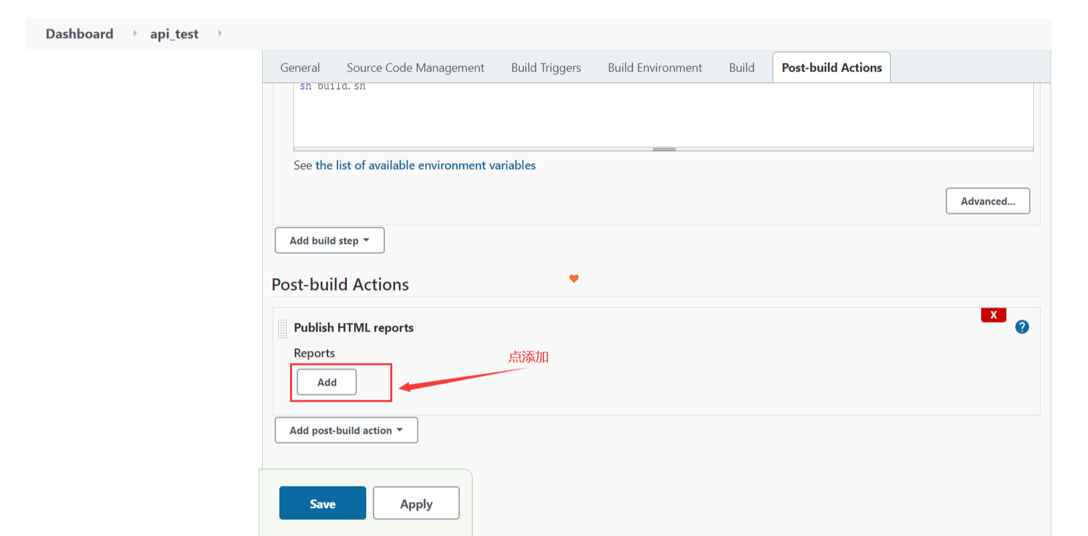
Task: Go to the Build Triggers tab
Action: (x=546, y=68)
